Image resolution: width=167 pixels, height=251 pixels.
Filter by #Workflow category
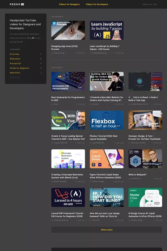pyautogui.click(x=15, y=73)
